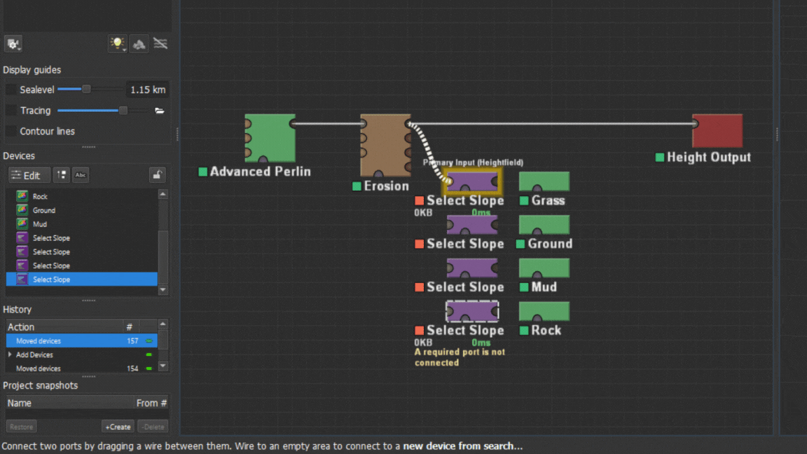Click the device sort order icon
The width and height of the screenshot is (807, 454).
[61, 175]
